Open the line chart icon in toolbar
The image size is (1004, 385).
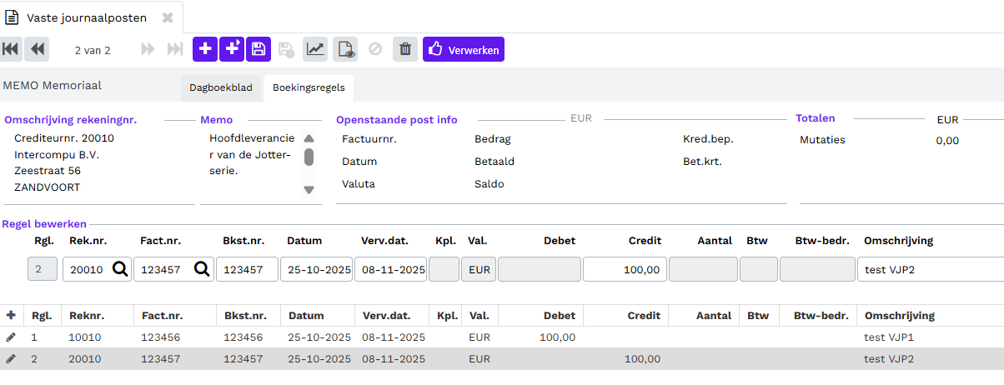[315, 49]
